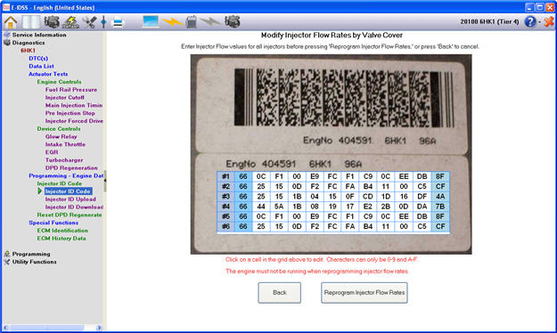Click the blue pin marker icon
Screen dimensions: 557x333
pyautogui.click(x=103, y=22)
